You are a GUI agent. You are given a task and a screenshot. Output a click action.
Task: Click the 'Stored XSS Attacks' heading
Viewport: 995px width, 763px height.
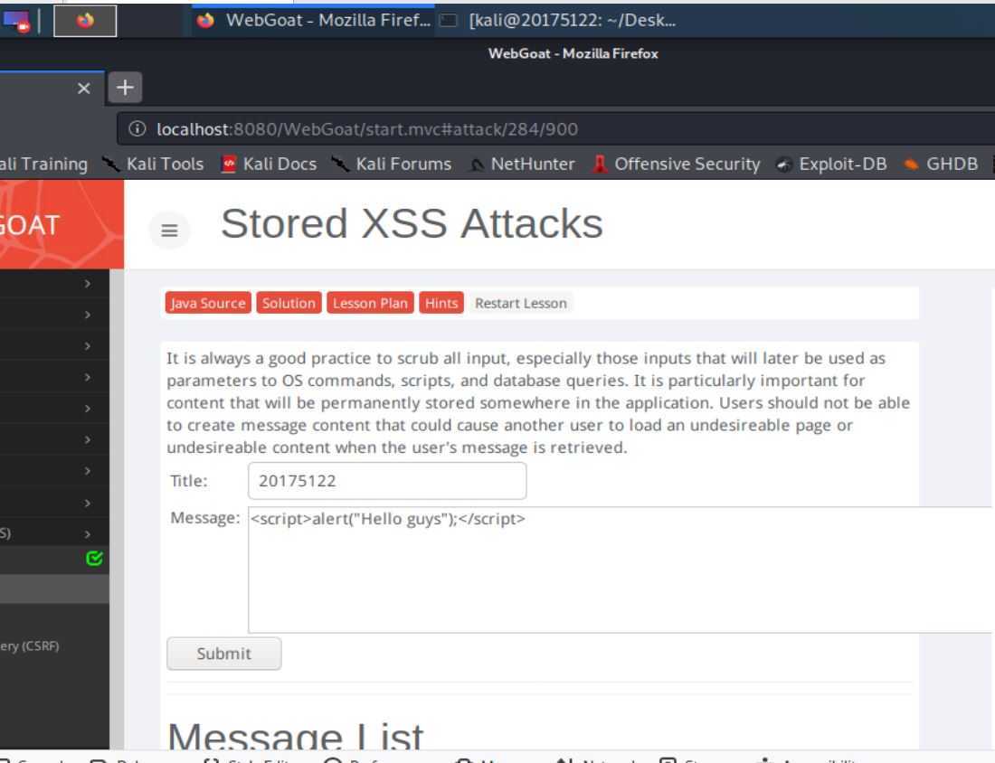(412, 224)
